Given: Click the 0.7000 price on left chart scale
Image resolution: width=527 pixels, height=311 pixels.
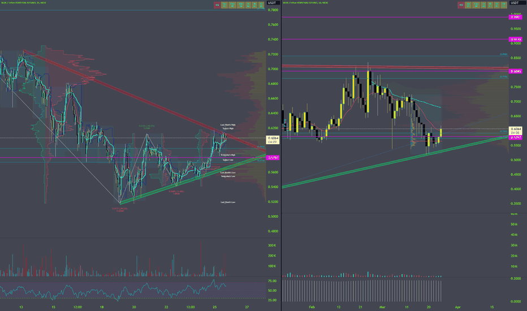Looking at the screenshot, I should tap(273, 69).
